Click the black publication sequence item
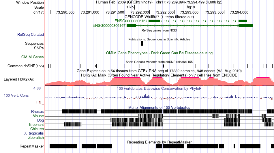The image size is (274, 153). click(x=142, y=43)
